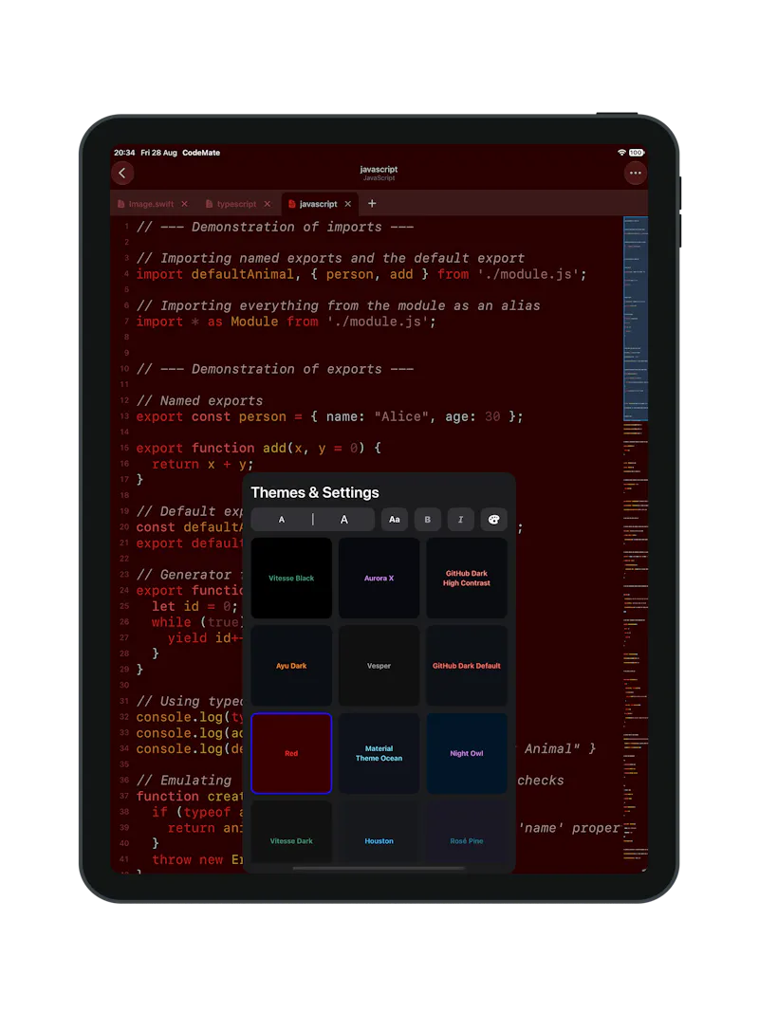This screenshot has height=1012, width=759.
Task: Close the image.swift tab
Action: coord(185,204)
